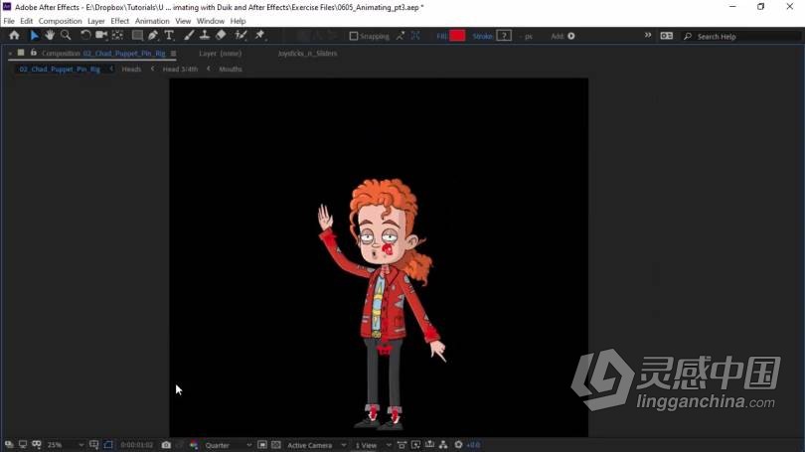Navigate to the Head 3/4th breadcrumb
The width and height of the screenshot is (805, 452).
click(180, 69)
